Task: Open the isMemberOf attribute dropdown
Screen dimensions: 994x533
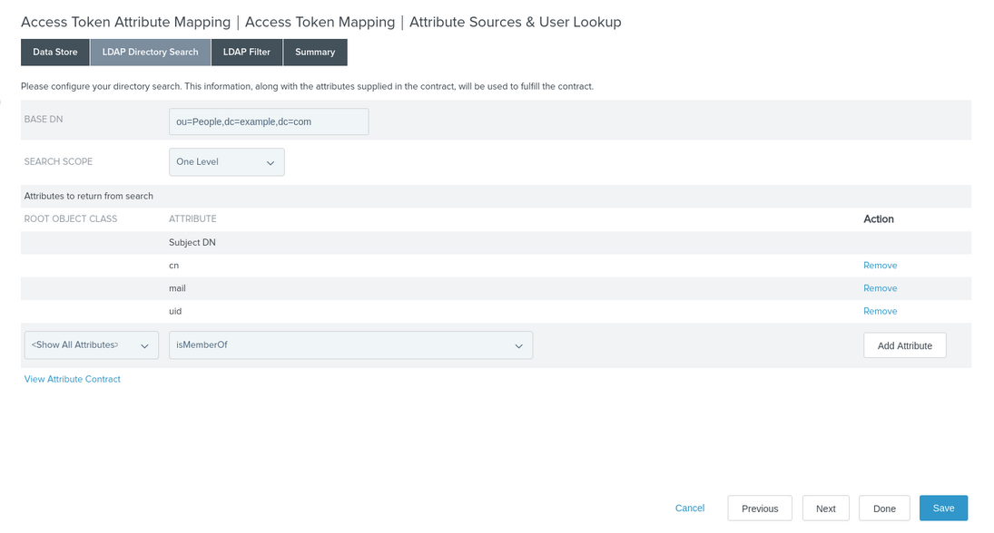Action: tap(350, 345)
